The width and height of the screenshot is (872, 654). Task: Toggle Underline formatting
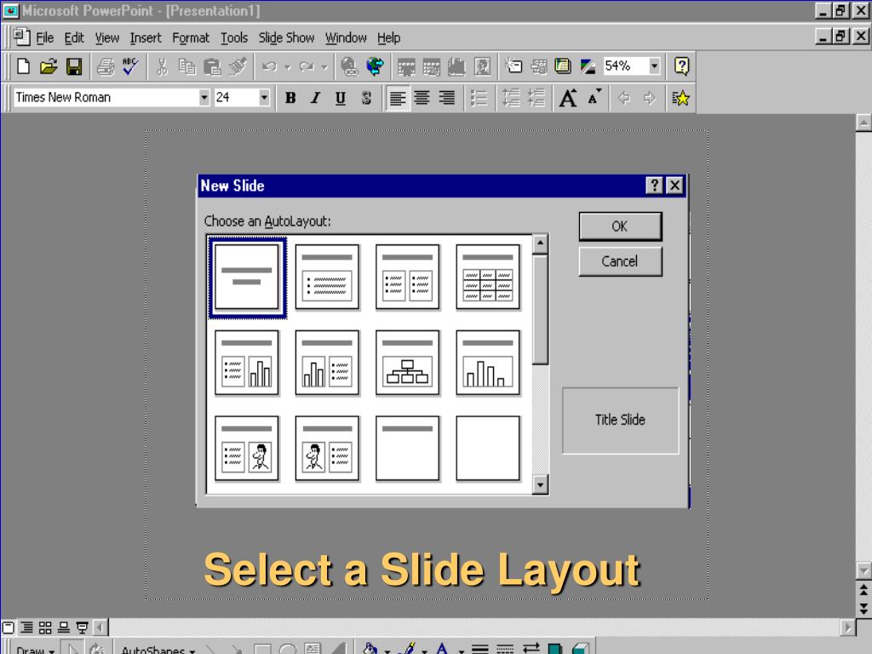pyautogui.click(x=341, y=99)
